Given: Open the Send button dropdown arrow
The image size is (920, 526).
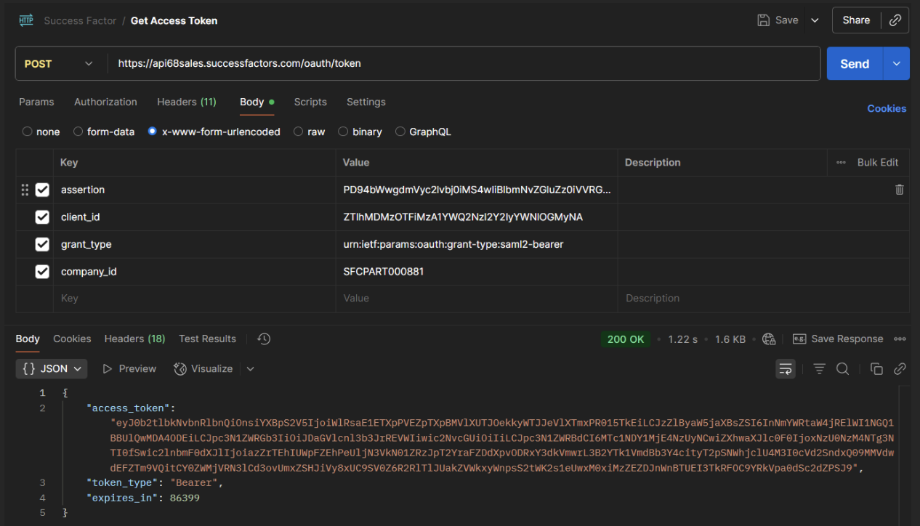Looking at the screenshot, I should tap(896, 64).
